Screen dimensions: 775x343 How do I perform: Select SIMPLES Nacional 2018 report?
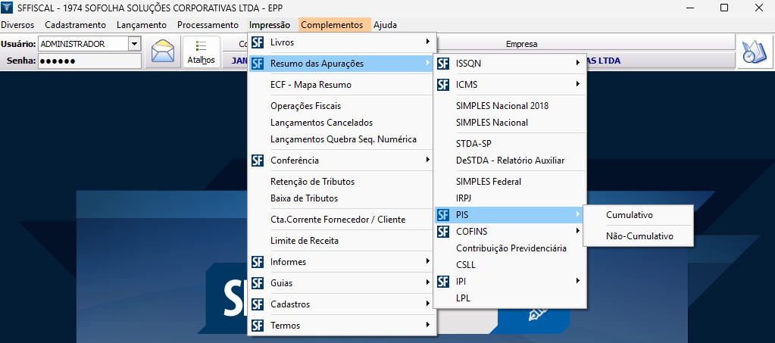(x=502, y=106)
